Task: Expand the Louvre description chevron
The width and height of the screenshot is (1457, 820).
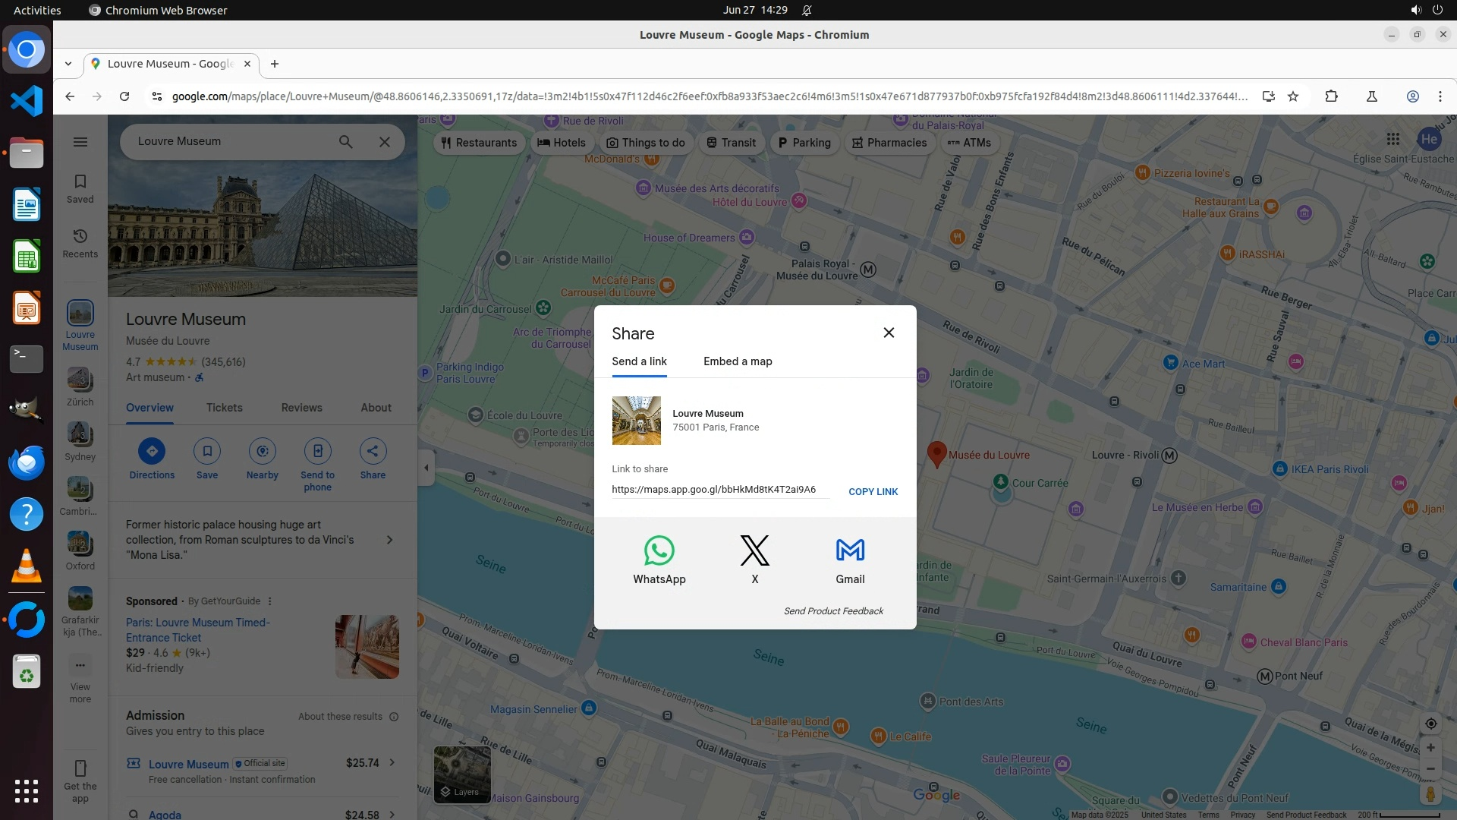Action: point(389,540)
